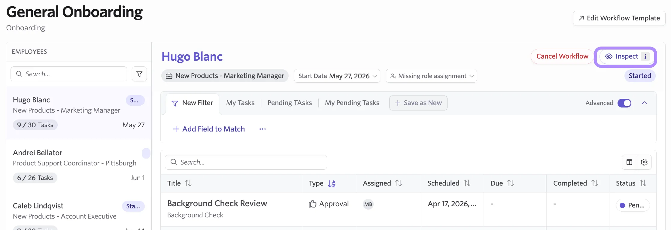Select Andrei Bellator in employee list

point(79,165)
